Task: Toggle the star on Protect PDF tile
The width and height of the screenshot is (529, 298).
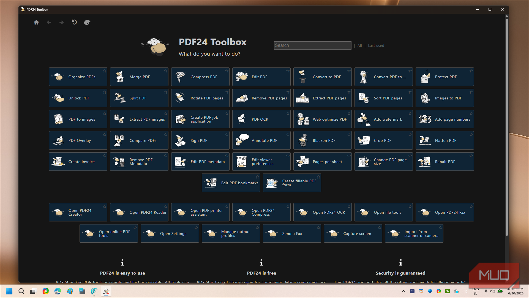Action: coord(471,71)
